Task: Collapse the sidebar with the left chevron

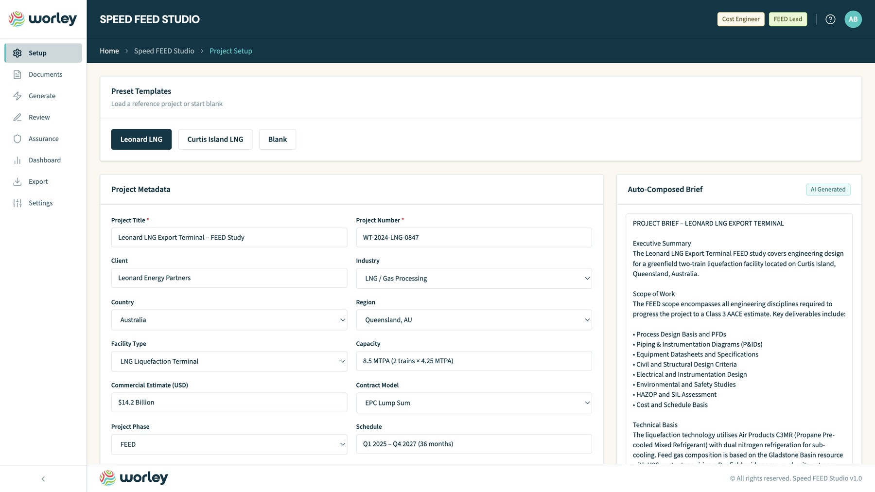Action: coord(43,479)
